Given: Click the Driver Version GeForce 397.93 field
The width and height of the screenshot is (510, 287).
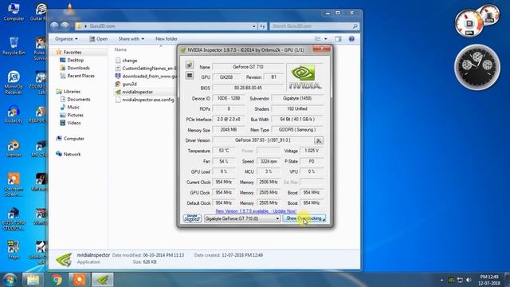Looking at the screenshot, I should pyautogui.click(x=262, y=140).
